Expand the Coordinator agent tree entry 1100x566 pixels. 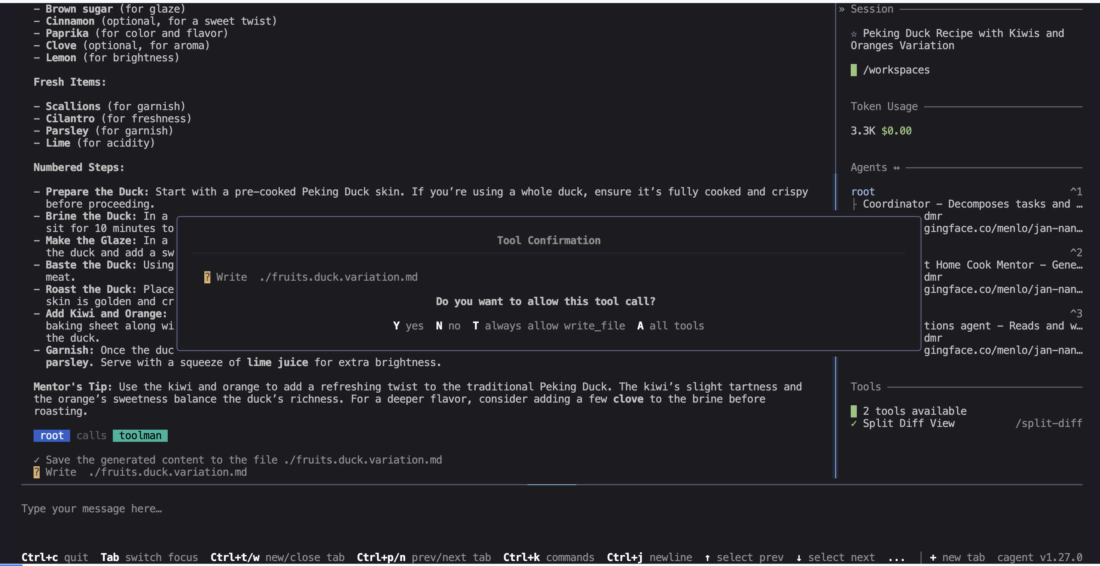point(855,204)
